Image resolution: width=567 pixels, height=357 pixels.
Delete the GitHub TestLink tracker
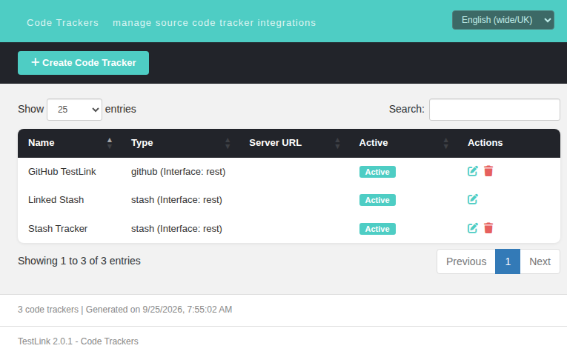(488, 171)
